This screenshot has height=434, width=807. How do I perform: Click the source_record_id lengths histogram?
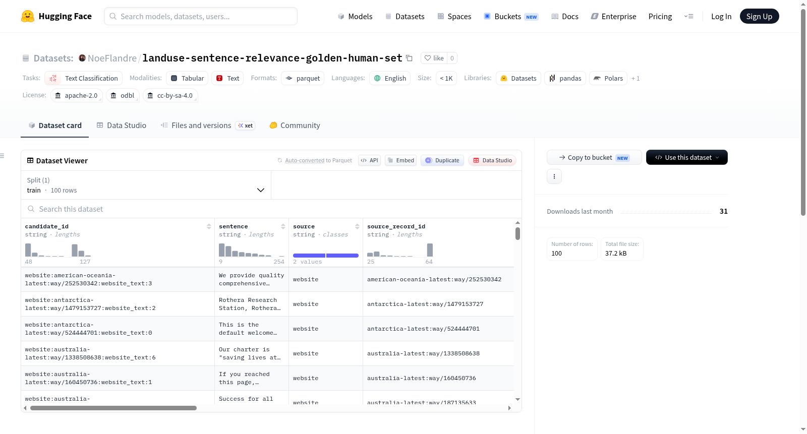[x=400, y=251]
